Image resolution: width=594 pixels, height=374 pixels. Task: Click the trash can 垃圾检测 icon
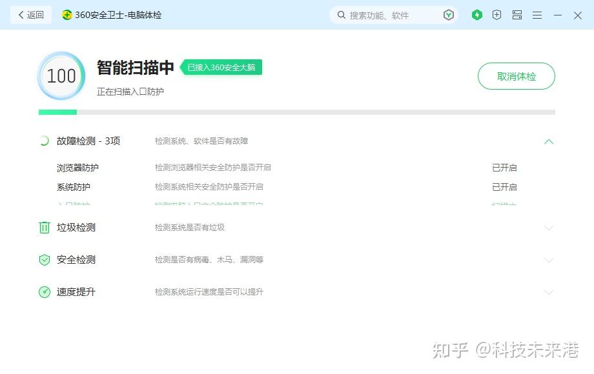click(x=45, y=228)
